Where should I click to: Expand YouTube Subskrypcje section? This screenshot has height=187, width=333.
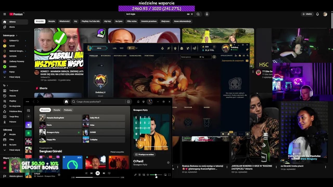[x=10, y=35]
